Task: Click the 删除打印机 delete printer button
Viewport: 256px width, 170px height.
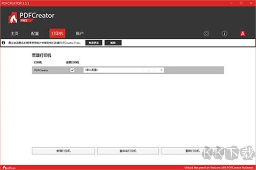Action: pos(192,151)
